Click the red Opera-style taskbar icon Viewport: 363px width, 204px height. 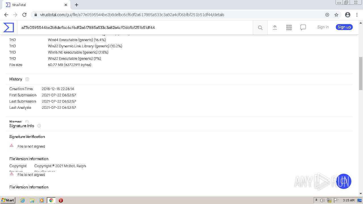click(61, 200)
